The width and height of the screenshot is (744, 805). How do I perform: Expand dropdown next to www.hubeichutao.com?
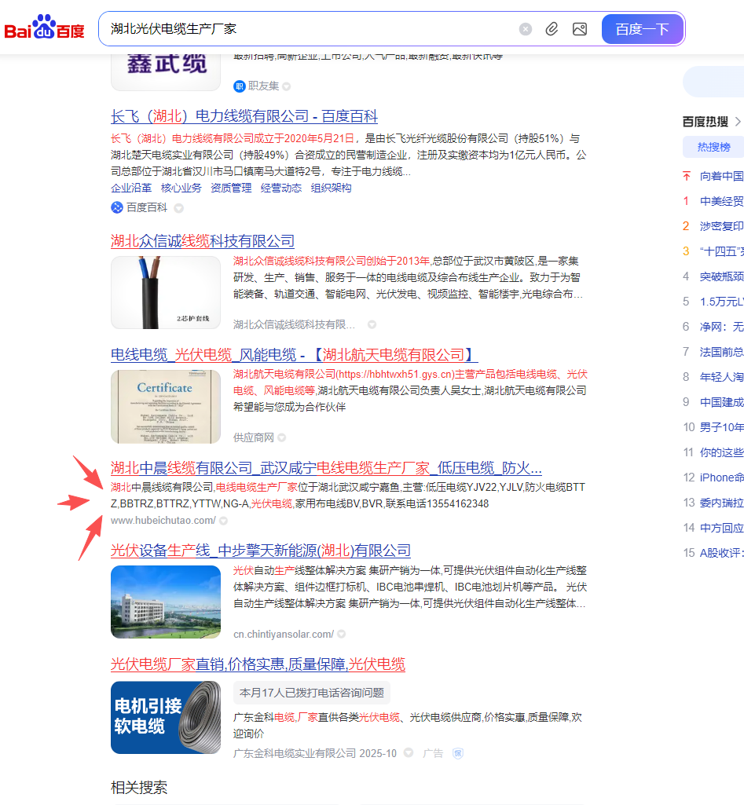[x=224, y=521]
